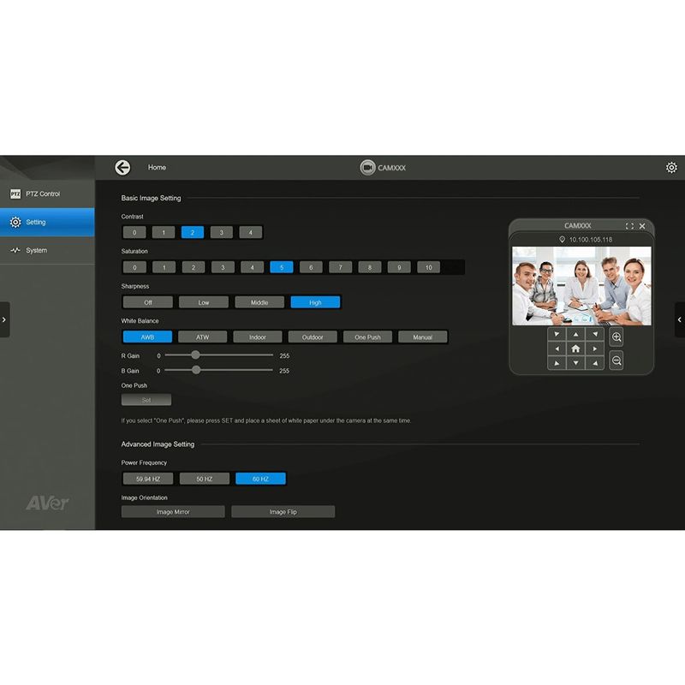The width and height of the screenshot is (685, 685).
Task: Click the Image Flip button
Action: click(283, 512)
